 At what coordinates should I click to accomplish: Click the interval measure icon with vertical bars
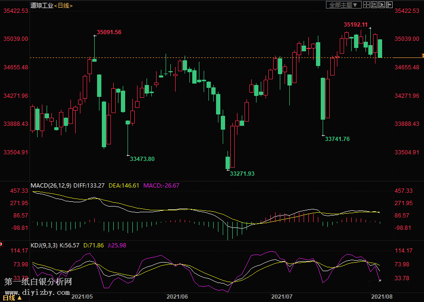pyautogui.click(x=374, y=5)
